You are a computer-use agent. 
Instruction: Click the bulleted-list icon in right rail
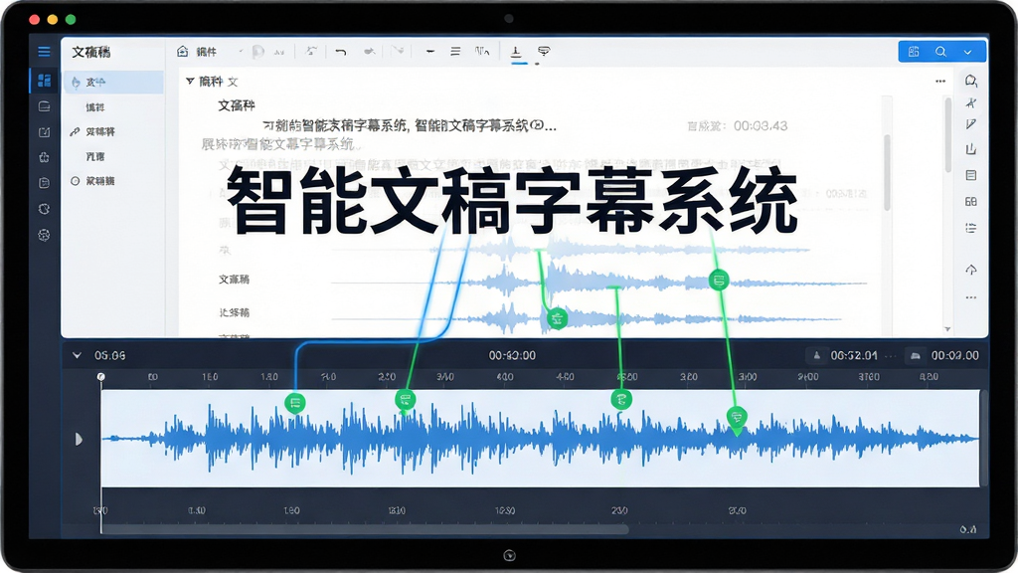point(971,228)
